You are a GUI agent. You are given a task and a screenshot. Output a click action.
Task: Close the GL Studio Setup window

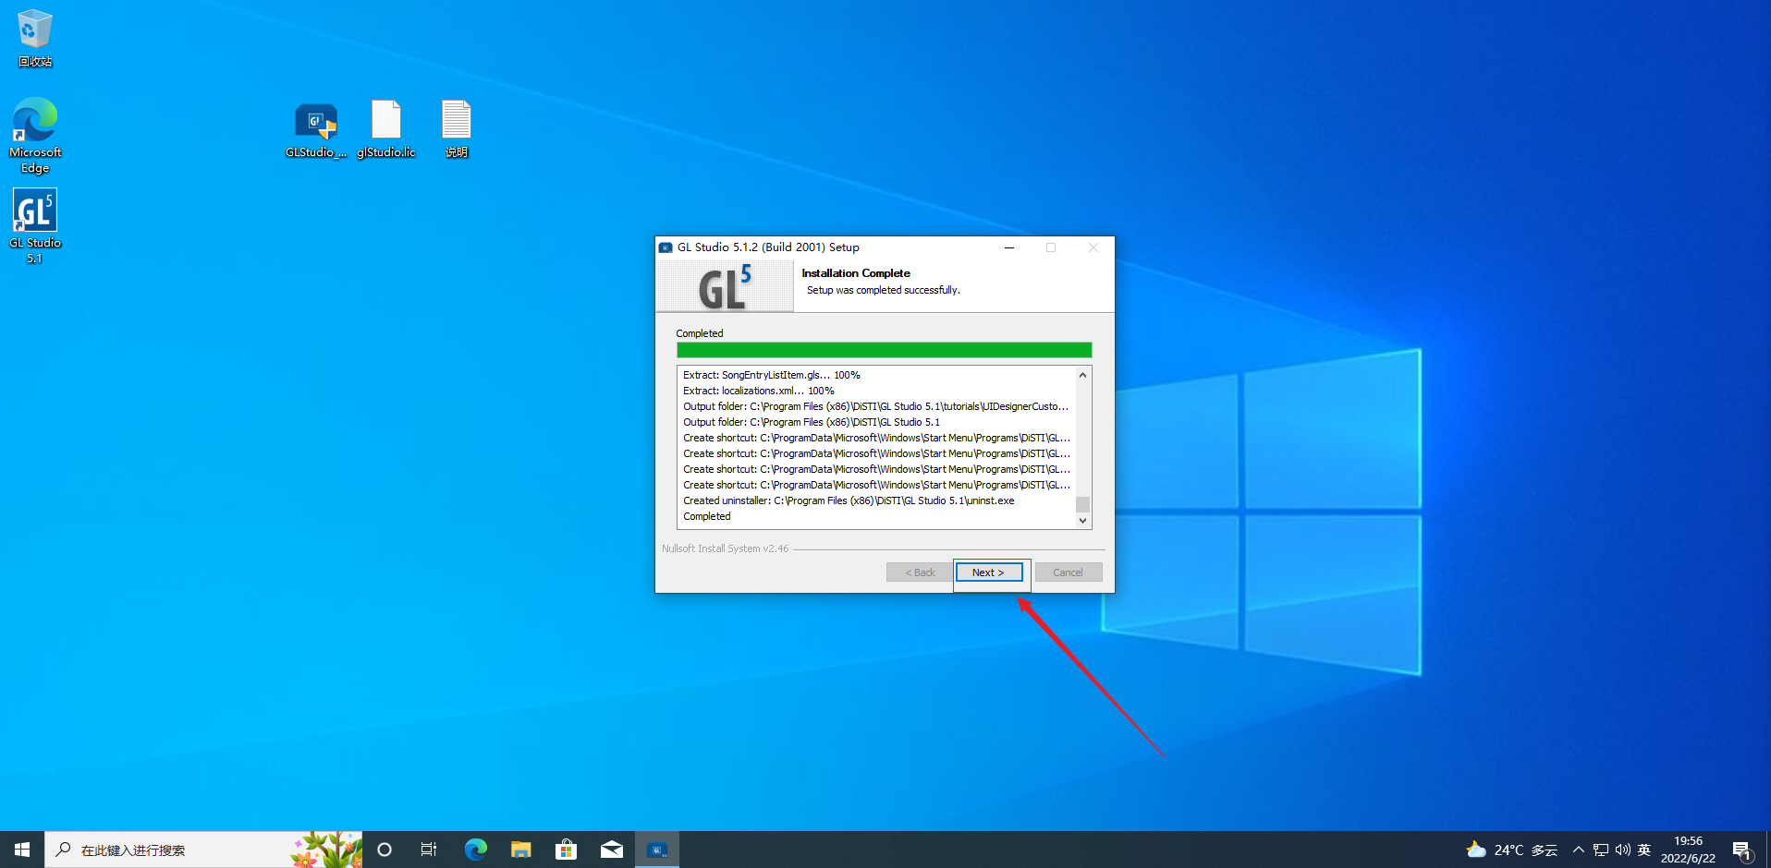1093,247
